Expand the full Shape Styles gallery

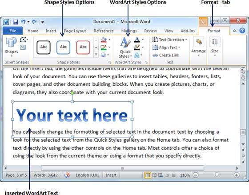point(96,55)
